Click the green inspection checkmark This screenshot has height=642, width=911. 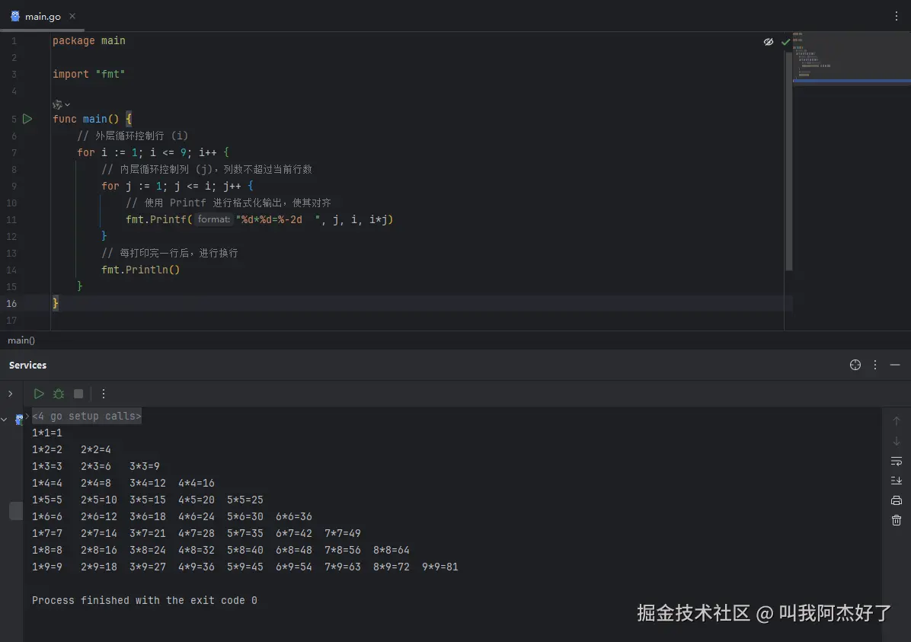(x=785, y=42)
